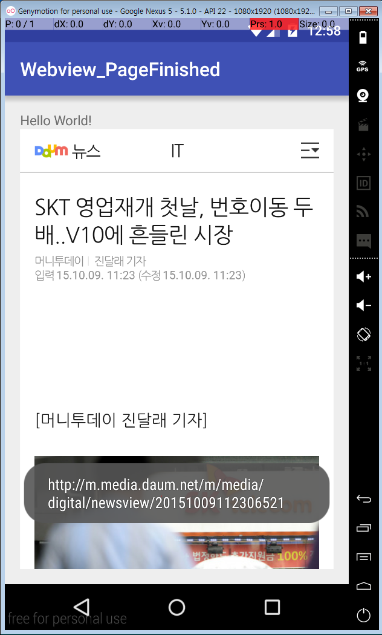Click the 머니투데이 publisher name
382x635 pixels.
pyautogui.click(x=59, y=261)
